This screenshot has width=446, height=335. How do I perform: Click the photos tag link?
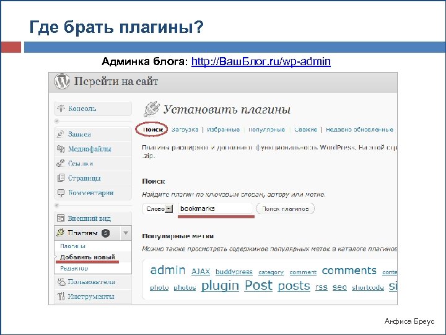point(185,288)
